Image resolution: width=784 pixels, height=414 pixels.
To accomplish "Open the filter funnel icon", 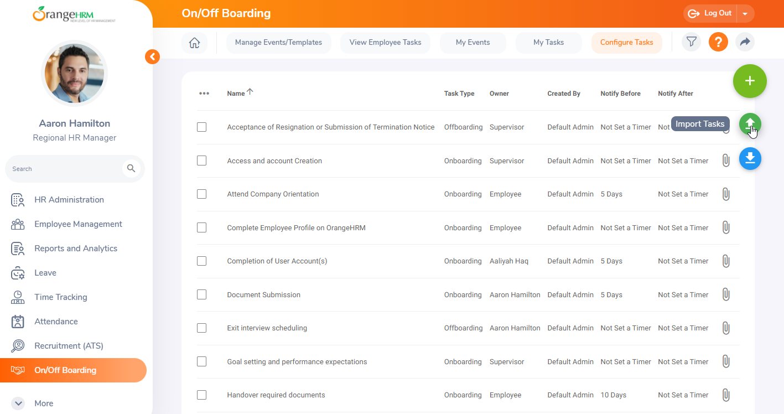I will coord(691,42).
